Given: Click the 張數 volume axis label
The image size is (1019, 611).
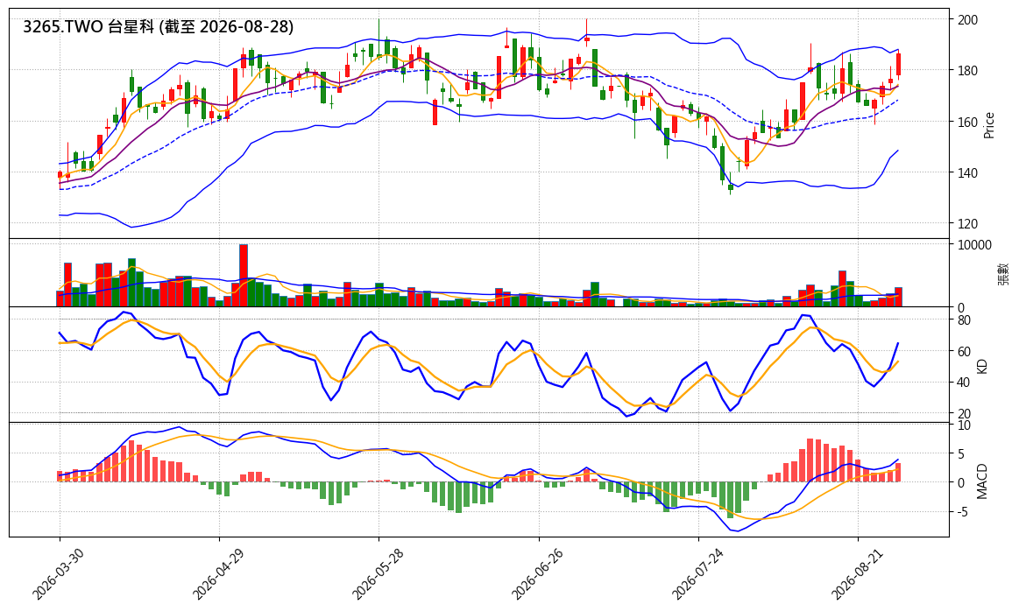Looking at the screenshot, I should click(1004, 274).
